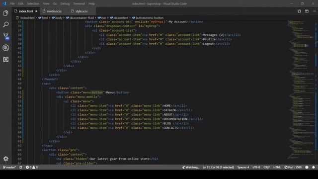Open the More Actions ellipsis in editor toolbar
The height and width of the screenshot is (179, 318).
tap(314, 11)
